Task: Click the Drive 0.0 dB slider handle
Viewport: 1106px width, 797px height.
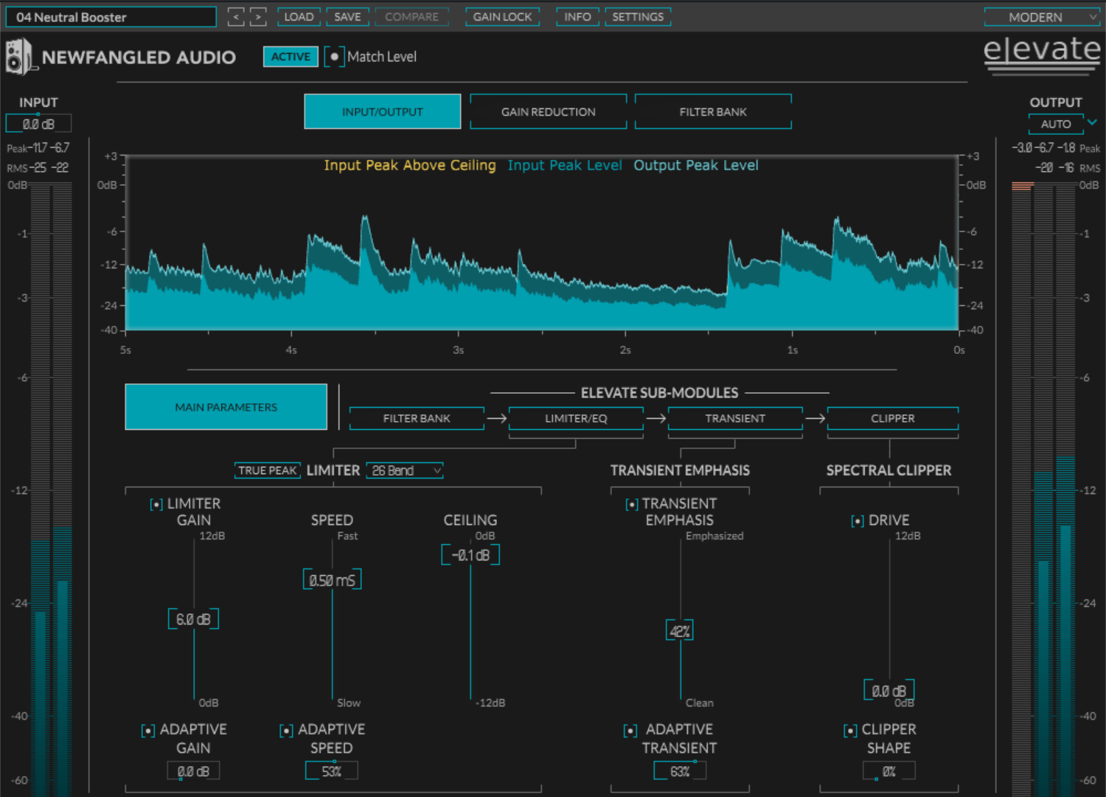Action: (889, 691)
